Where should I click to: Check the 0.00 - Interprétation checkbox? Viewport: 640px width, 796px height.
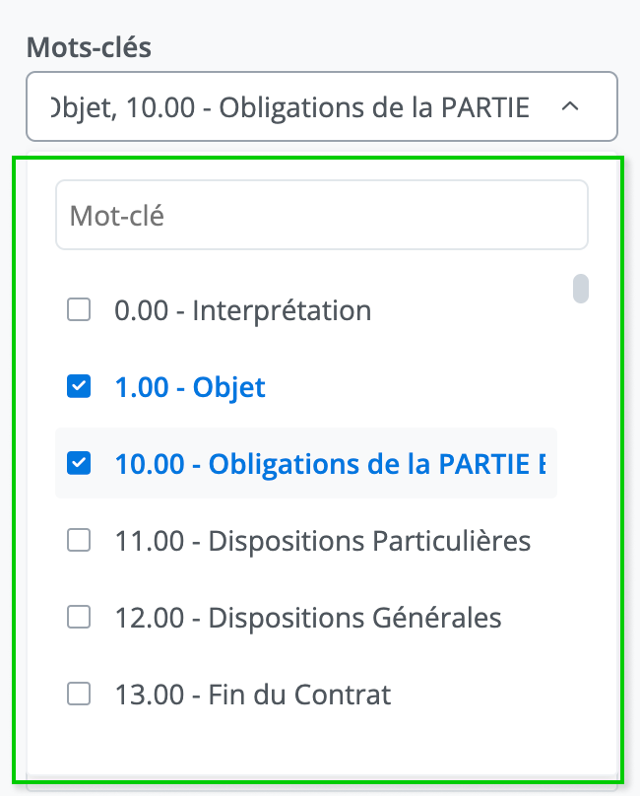(x=79, y=311)
